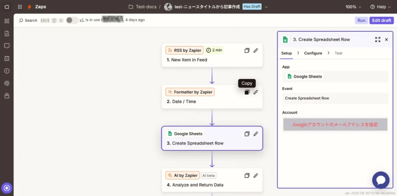Open Zap history clock icon in sidebar
Image resolution: width=397 pixels, height=196 pixels.
point(7,71)
